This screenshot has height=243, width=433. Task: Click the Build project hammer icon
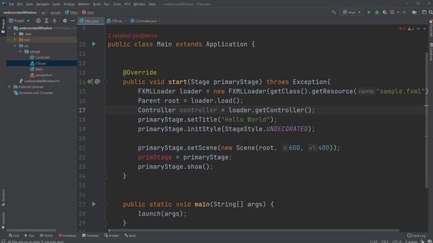point(334,12)
